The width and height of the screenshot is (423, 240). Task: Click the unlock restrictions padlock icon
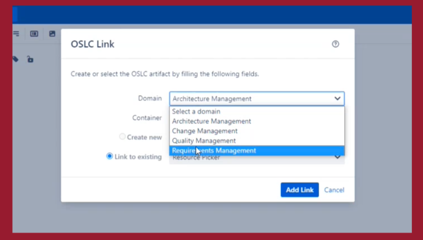pyautogui.click(x=30, y=59)
